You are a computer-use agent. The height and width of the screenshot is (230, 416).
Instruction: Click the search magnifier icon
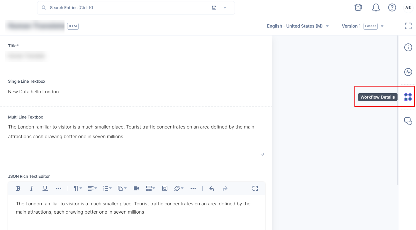pyautogui.click(x=44, y=8)
